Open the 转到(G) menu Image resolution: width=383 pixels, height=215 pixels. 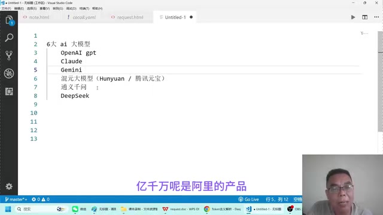pos(58,8)
